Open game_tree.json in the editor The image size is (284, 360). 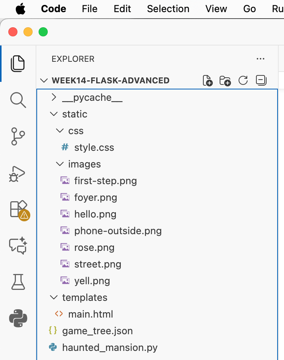coord(97,331)
